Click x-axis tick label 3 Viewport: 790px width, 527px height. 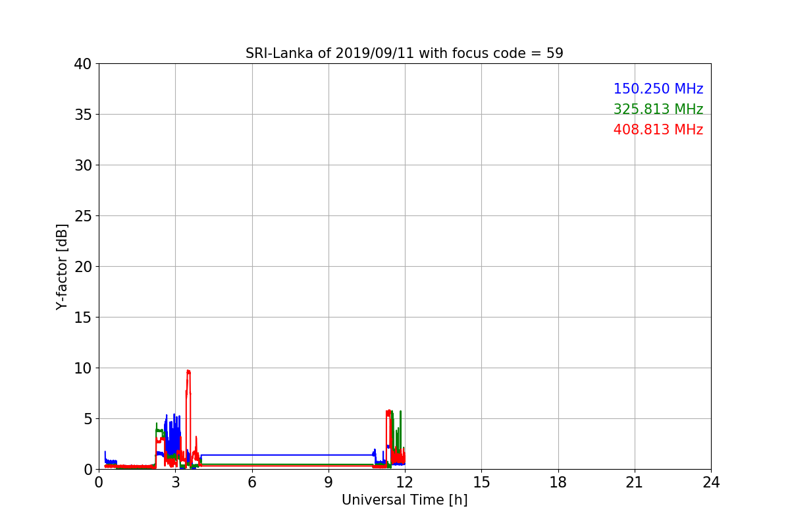175,483
